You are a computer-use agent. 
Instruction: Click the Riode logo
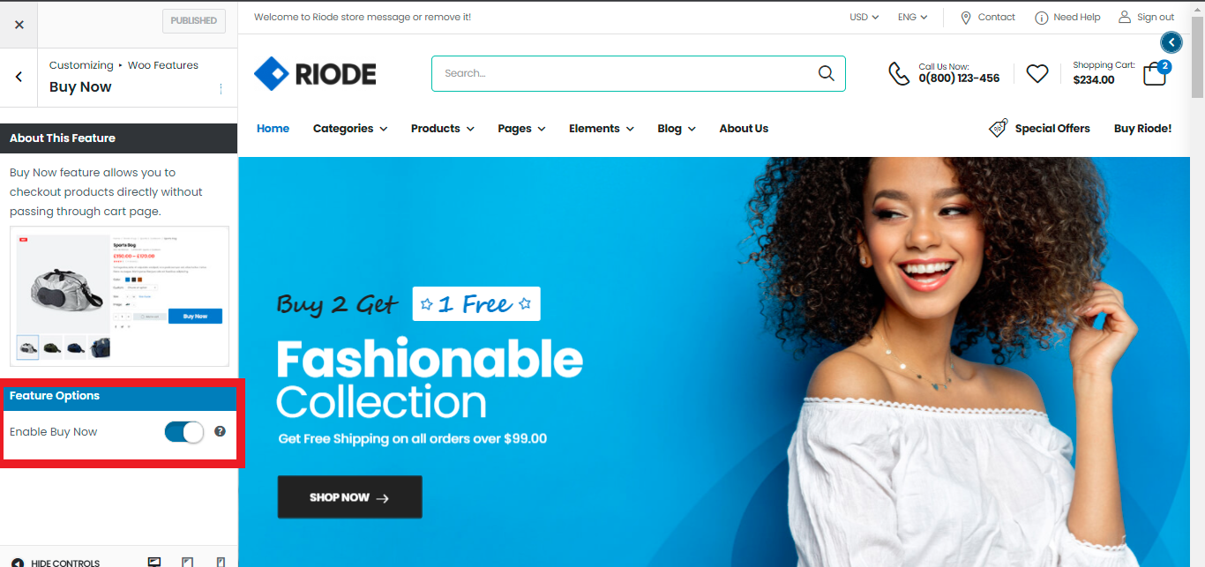click(315, 74)
